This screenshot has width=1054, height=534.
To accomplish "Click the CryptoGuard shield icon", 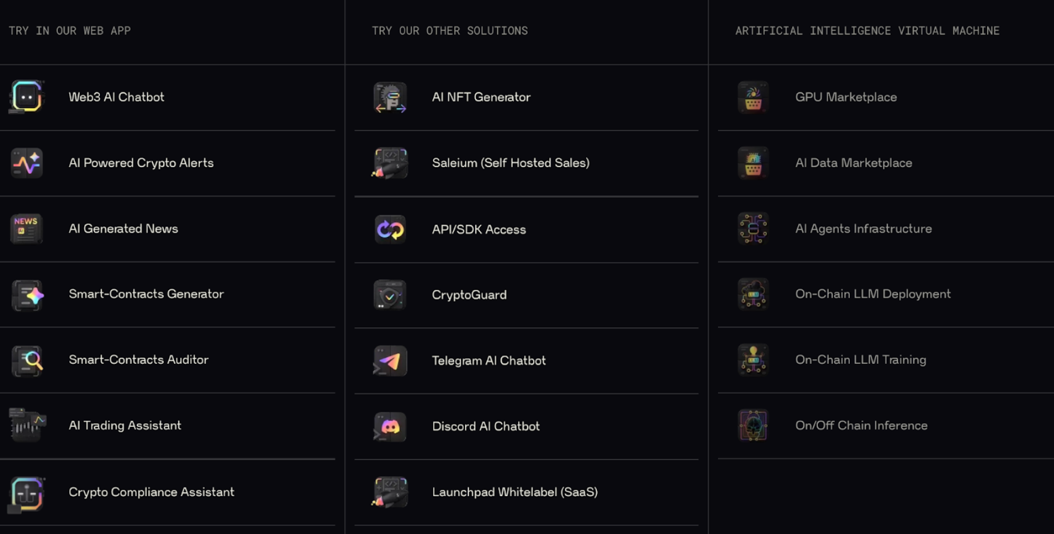I will click(390, 295).
